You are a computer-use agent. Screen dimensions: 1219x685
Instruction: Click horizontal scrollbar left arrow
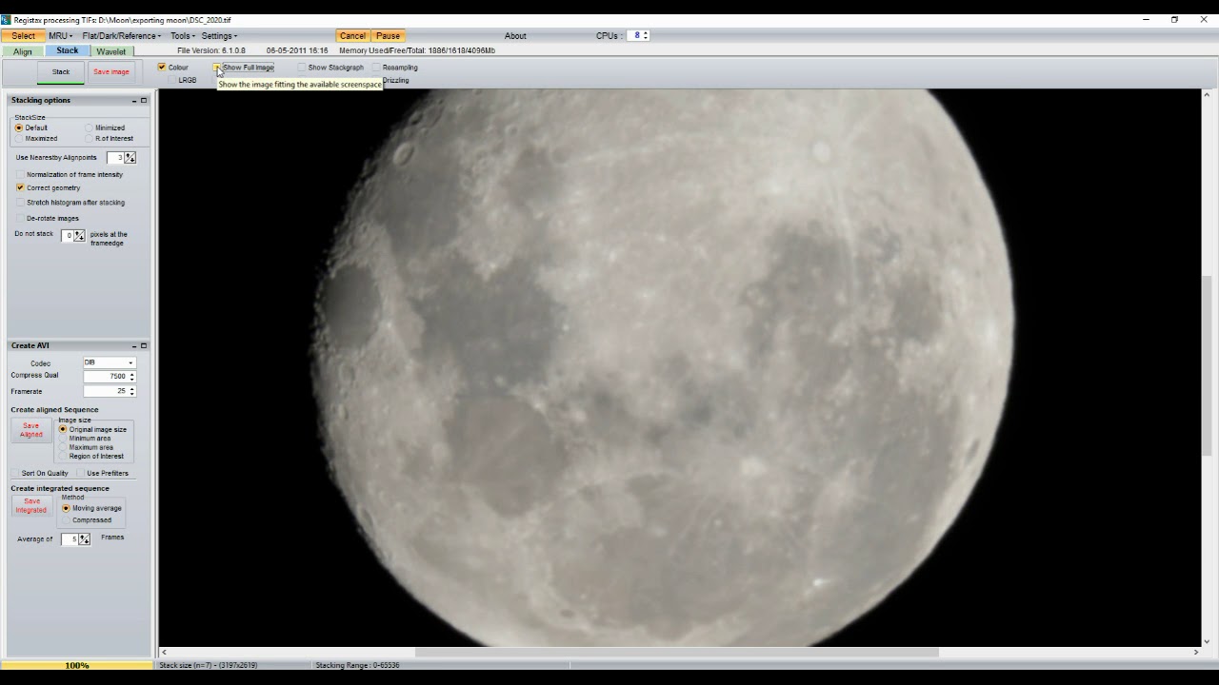pyautogui.click(x=164, y=653)
